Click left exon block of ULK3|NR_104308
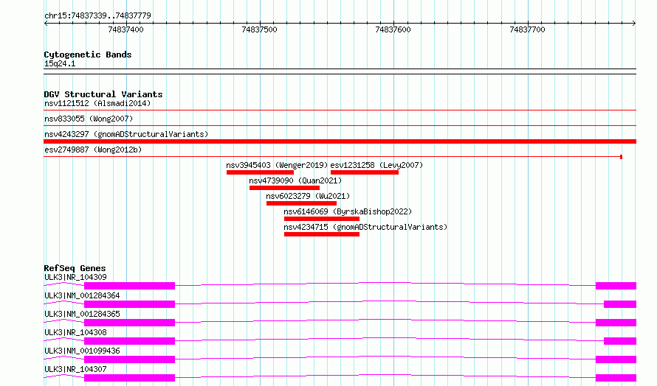657x386 pixels. coord(129,341)
